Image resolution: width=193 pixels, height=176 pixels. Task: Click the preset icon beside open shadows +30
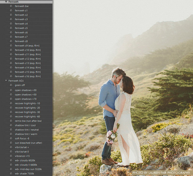coord(11,90)
